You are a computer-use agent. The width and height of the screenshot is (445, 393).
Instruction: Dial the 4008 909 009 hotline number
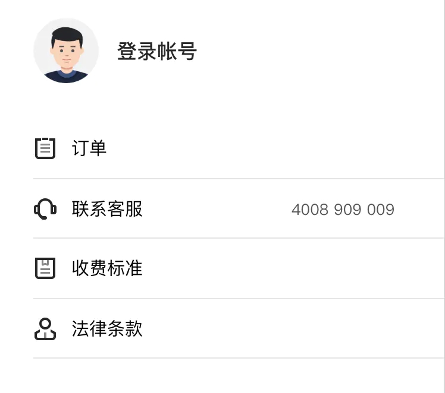click(x=343, y=210)
